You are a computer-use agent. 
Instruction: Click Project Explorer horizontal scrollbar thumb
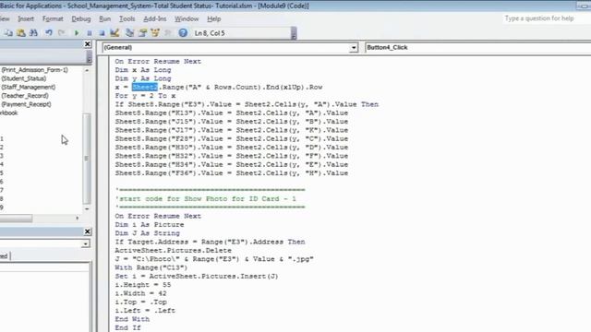click(16, 218)
